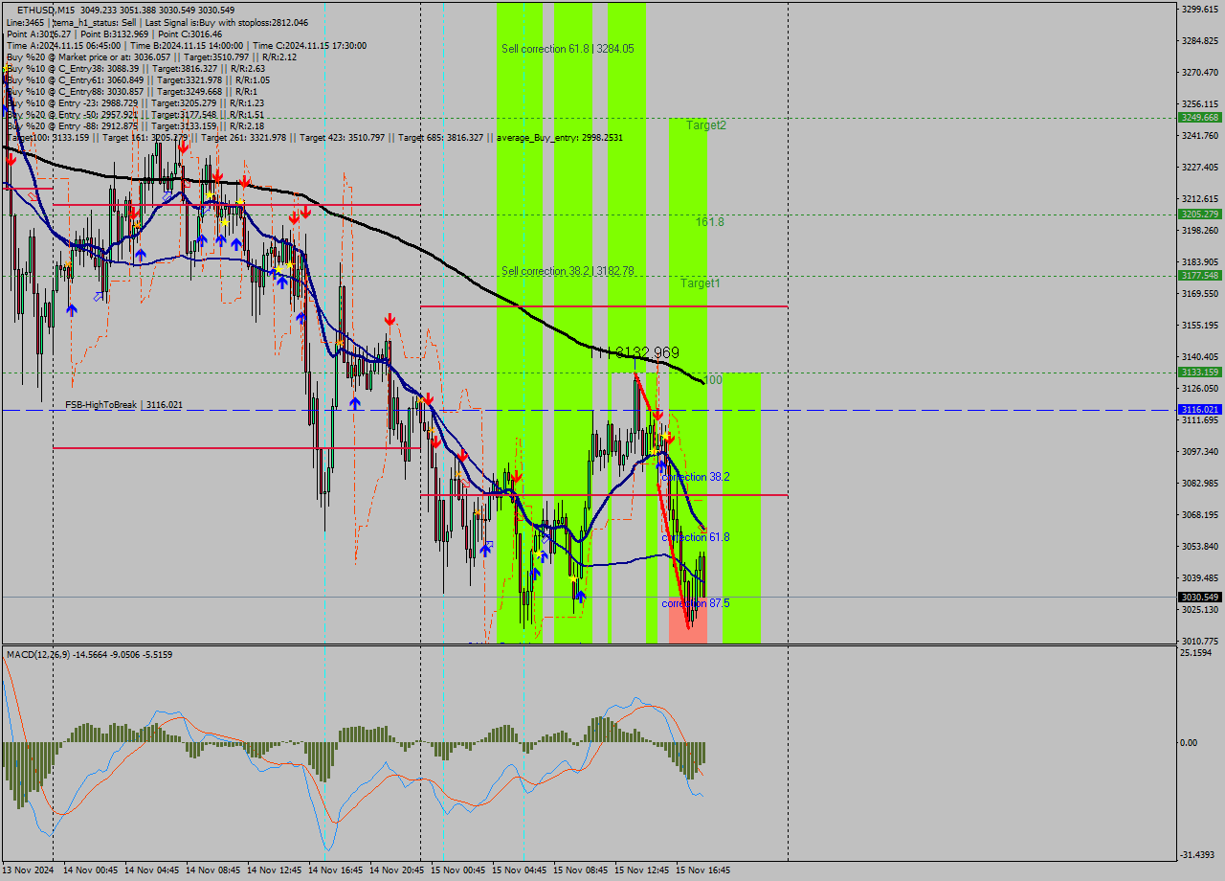Select the 'Sell correction 38.2 | 3182.78' label
This screenshot has height=881, width=1225.
[x=568, y=271]
